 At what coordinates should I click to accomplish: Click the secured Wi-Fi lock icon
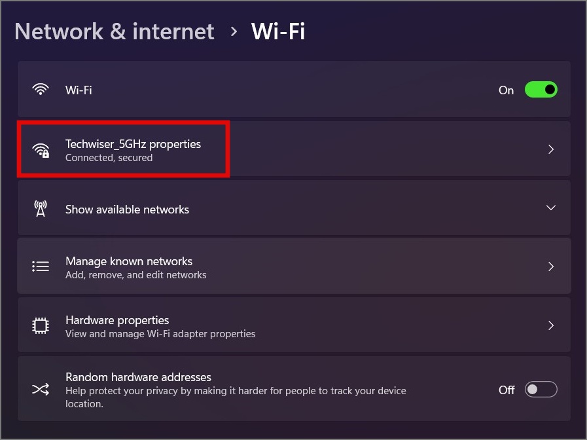click(x=41, y=150)
